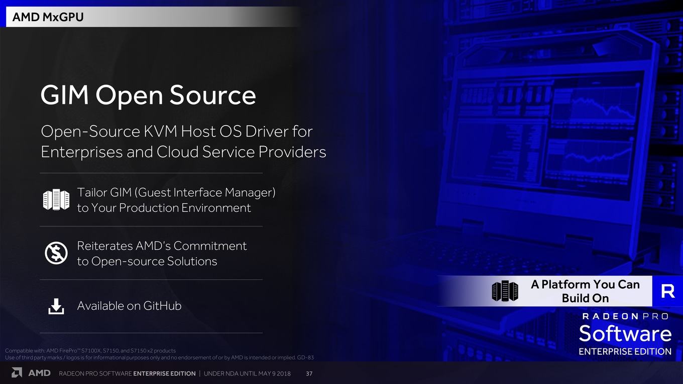
Task: Click A Platform You Can Build On banner text
Action: click(585, 291)
